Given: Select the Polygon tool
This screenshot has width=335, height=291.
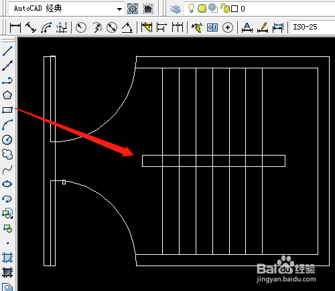Looking at the screenshot, I should pyautogui.click(x=7, y=95).
